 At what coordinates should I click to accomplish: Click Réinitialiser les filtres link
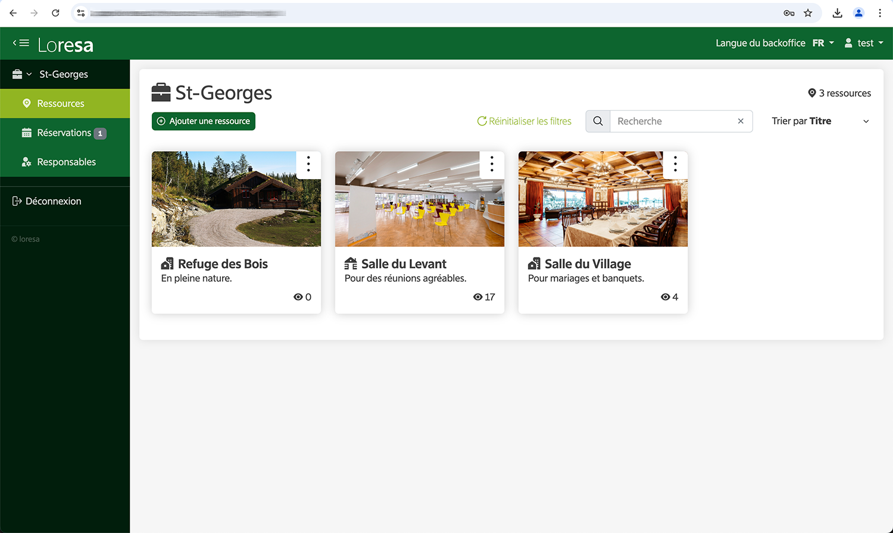tap(524, 121)
